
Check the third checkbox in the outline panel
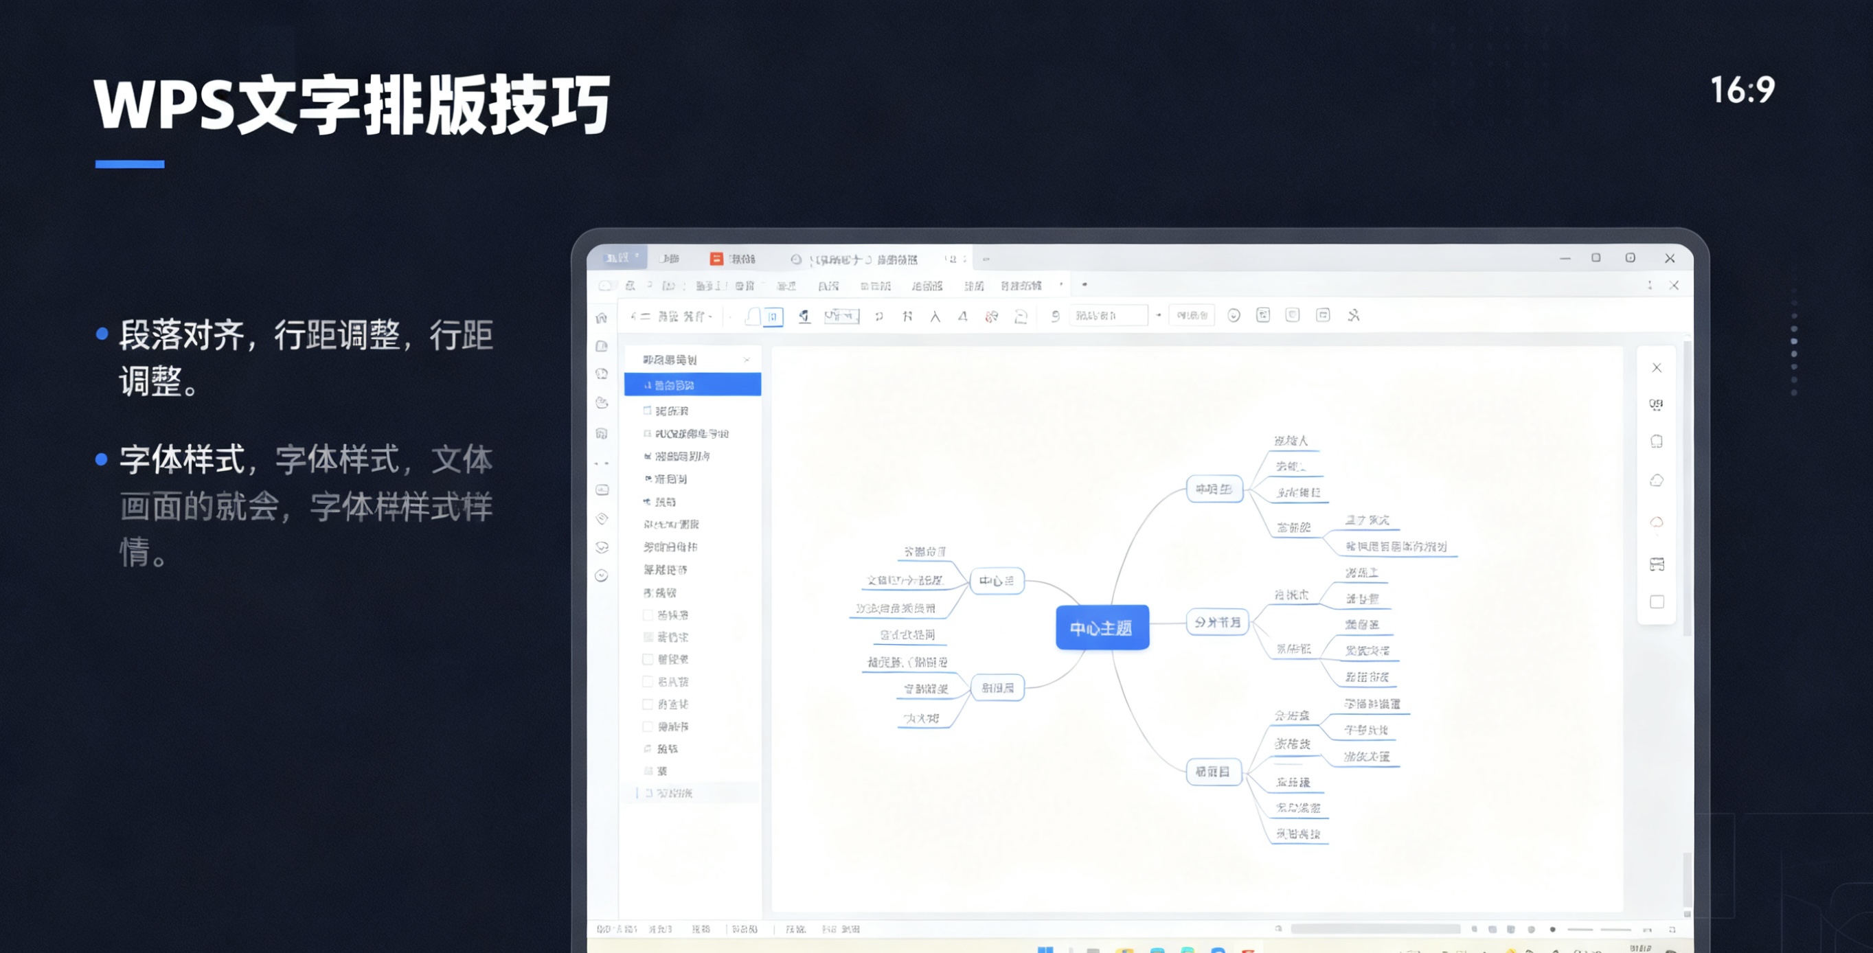pos(647,659)
